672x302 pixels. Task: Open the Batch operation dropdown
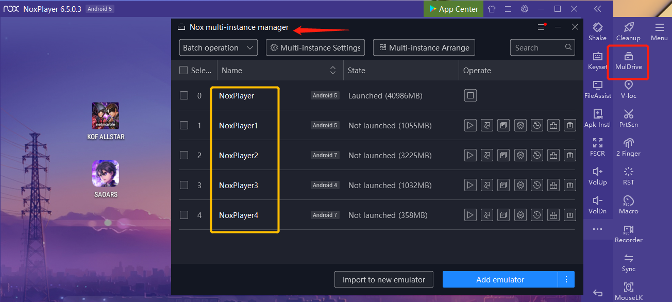[219, 48]
